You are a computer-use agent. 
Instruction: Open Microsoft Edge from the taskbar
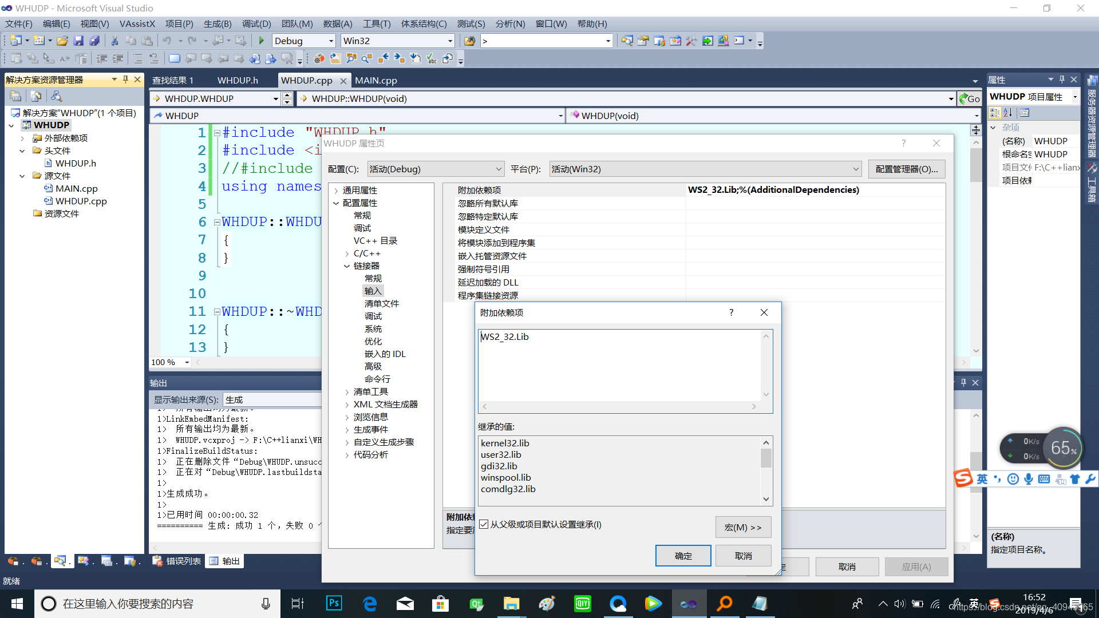(370, 603)
